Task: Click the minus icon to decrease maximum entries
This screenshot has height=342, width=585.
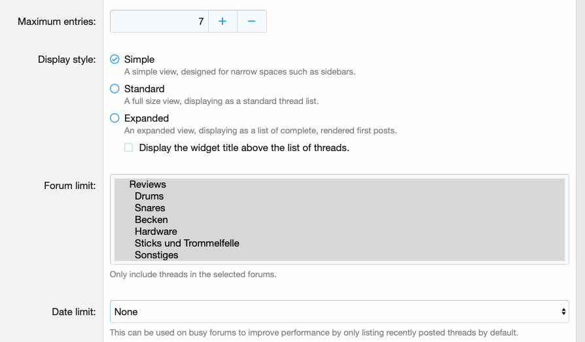Action: tap(251, 21)
